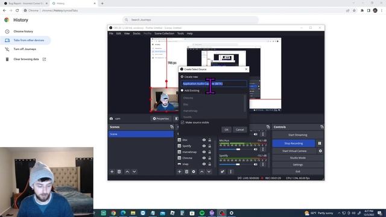The image size is (386, 217).
Task: Add a new scene with the plus icon
Action: coord(112,171)
